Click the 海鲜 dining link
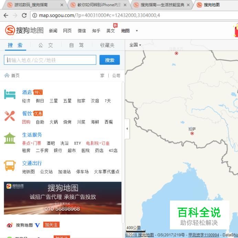Image resolution: width=238 pixels, height=238 pixels. [95, 122]
